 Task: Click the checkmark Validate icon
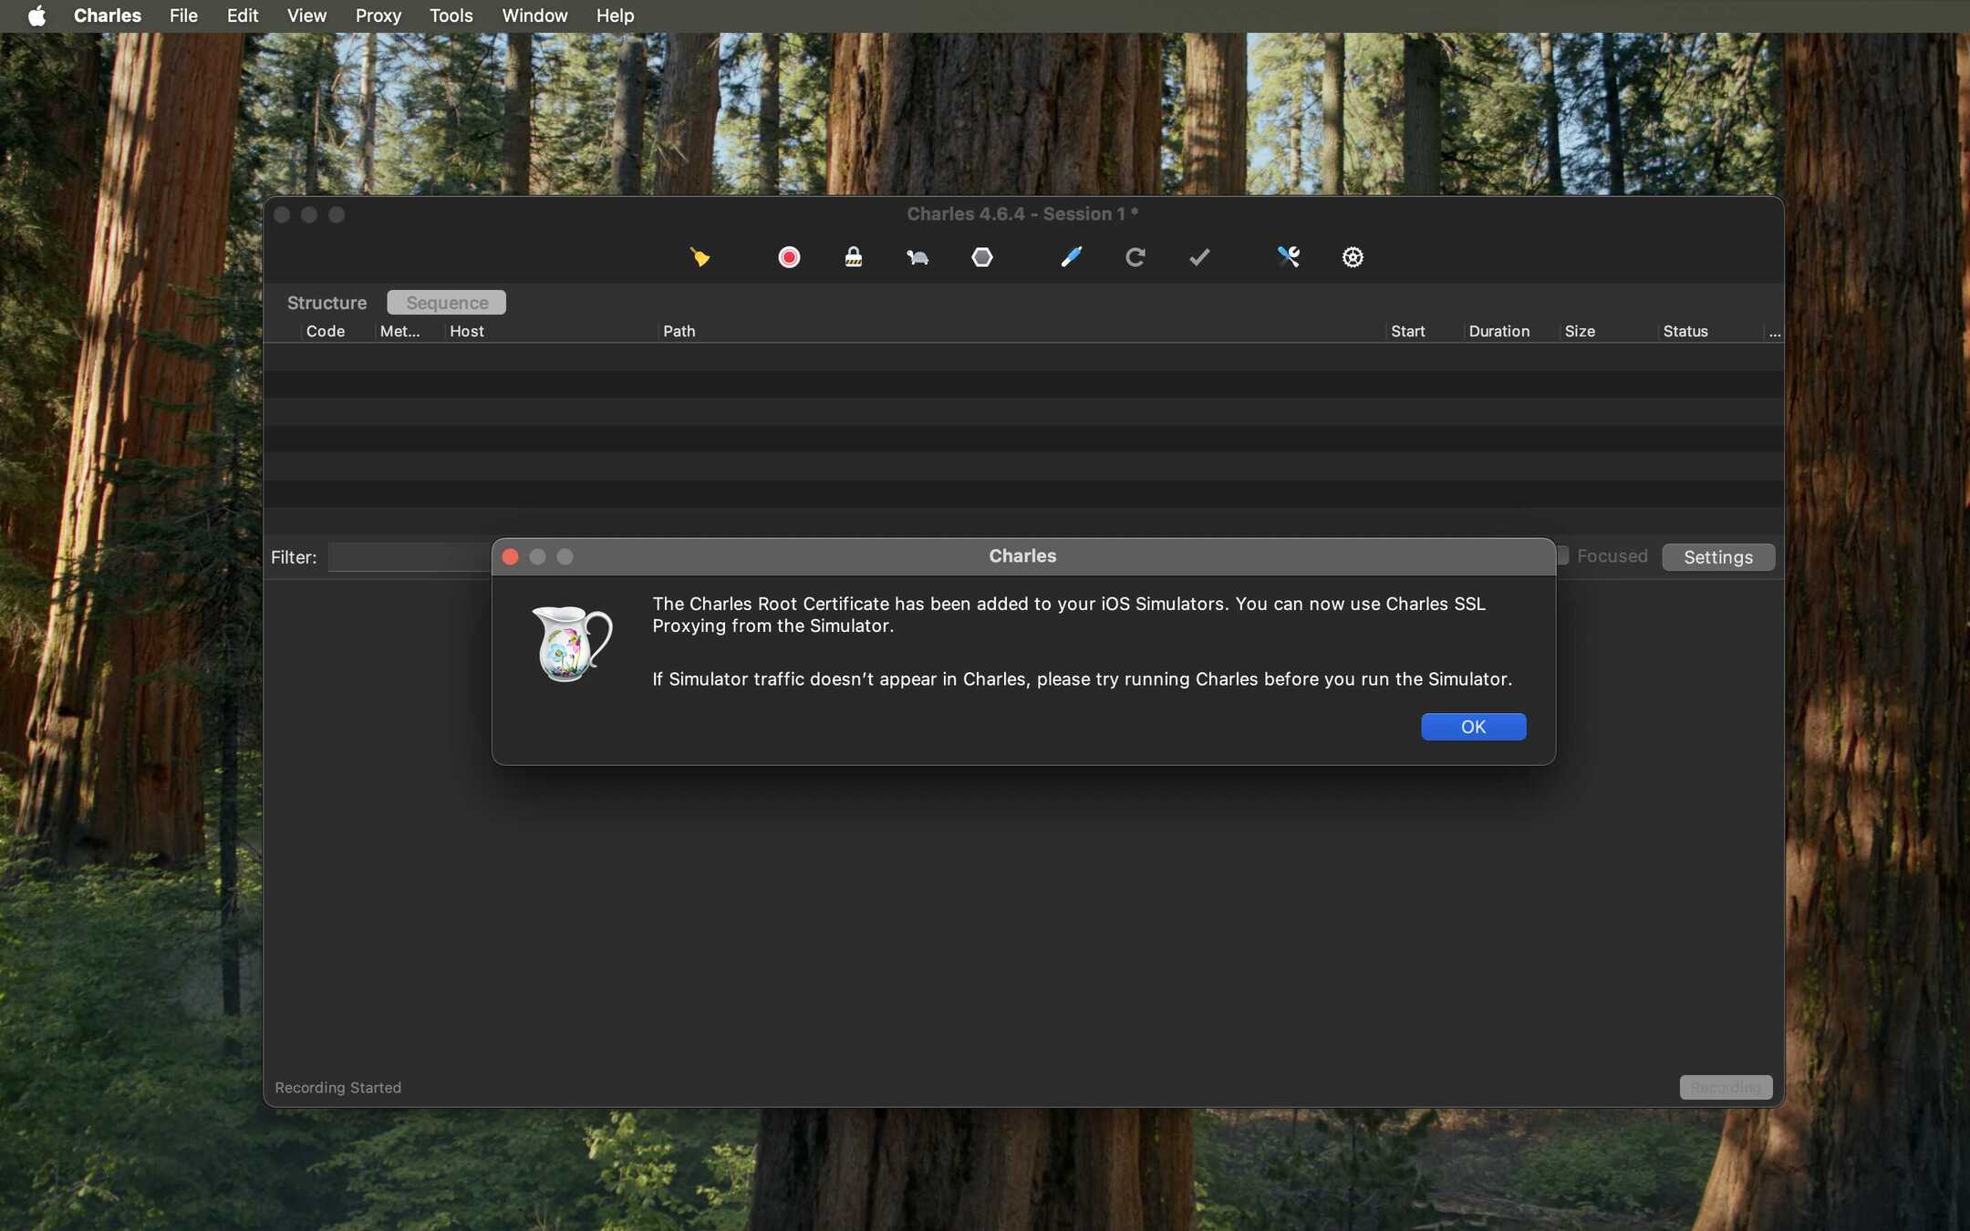click(x=1199, y=257)
